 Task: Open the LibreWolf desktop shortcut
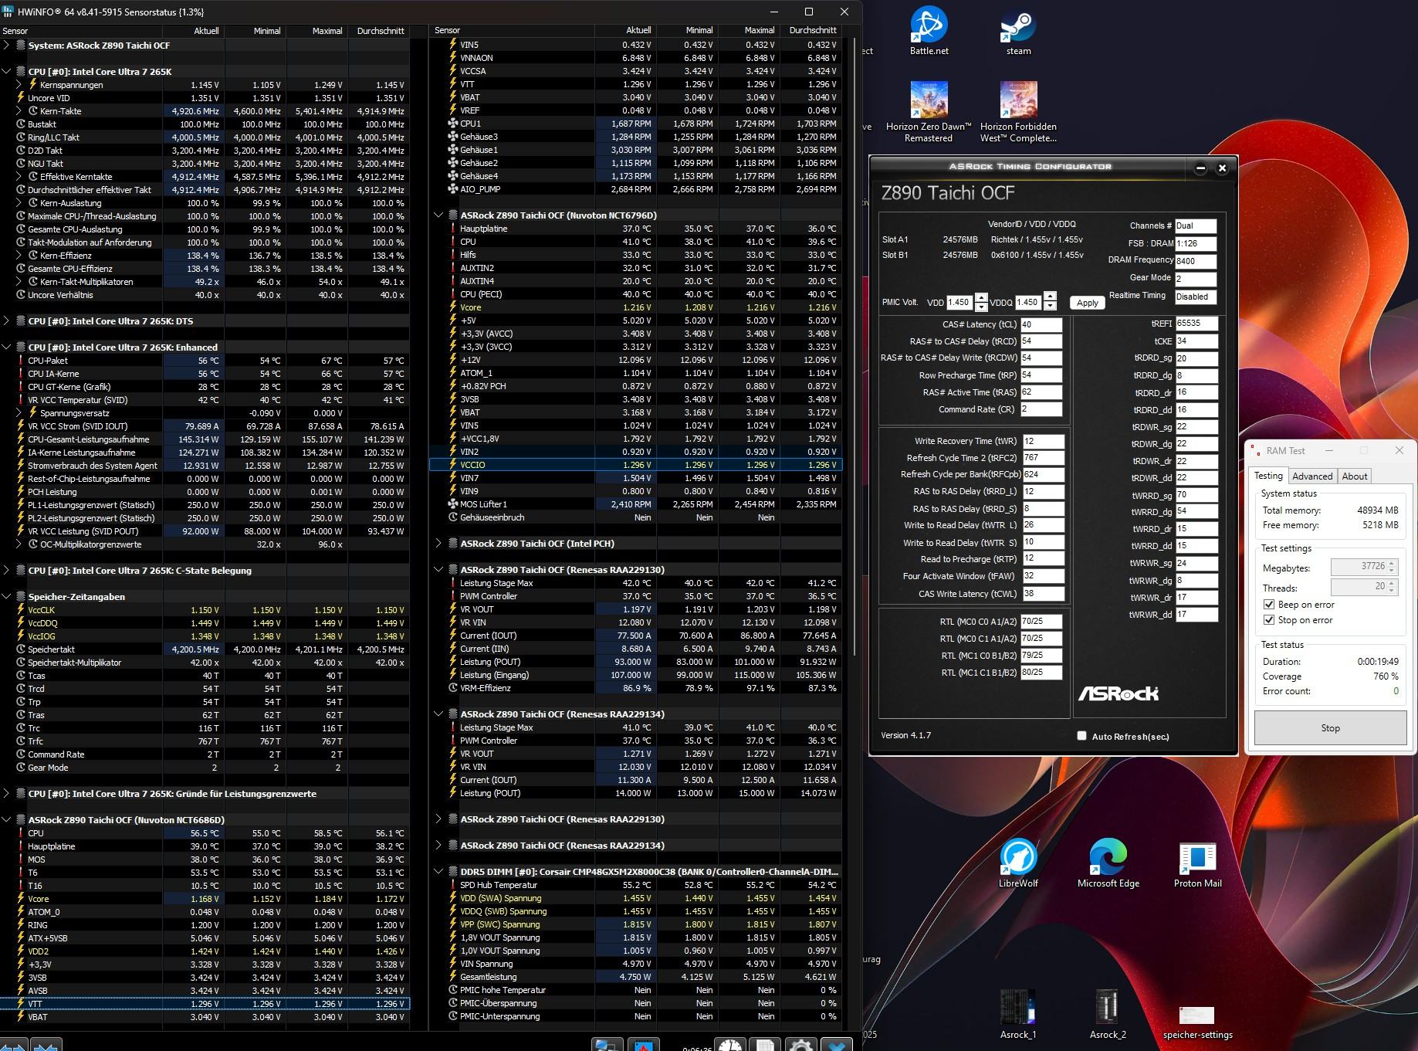(x=1018, y=863)
